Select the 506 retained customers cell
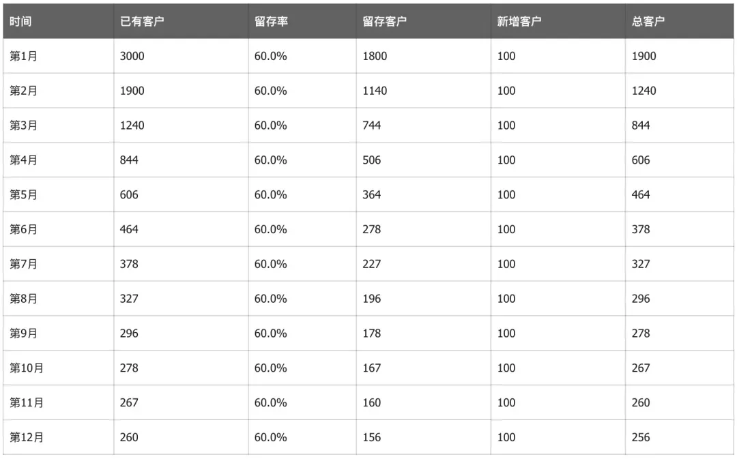The height and width of the screenshot is (459, 737). point(372,160)
